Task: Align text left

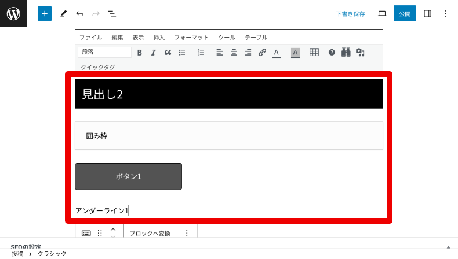Action: pyautogui.click(x=220, y=53)
